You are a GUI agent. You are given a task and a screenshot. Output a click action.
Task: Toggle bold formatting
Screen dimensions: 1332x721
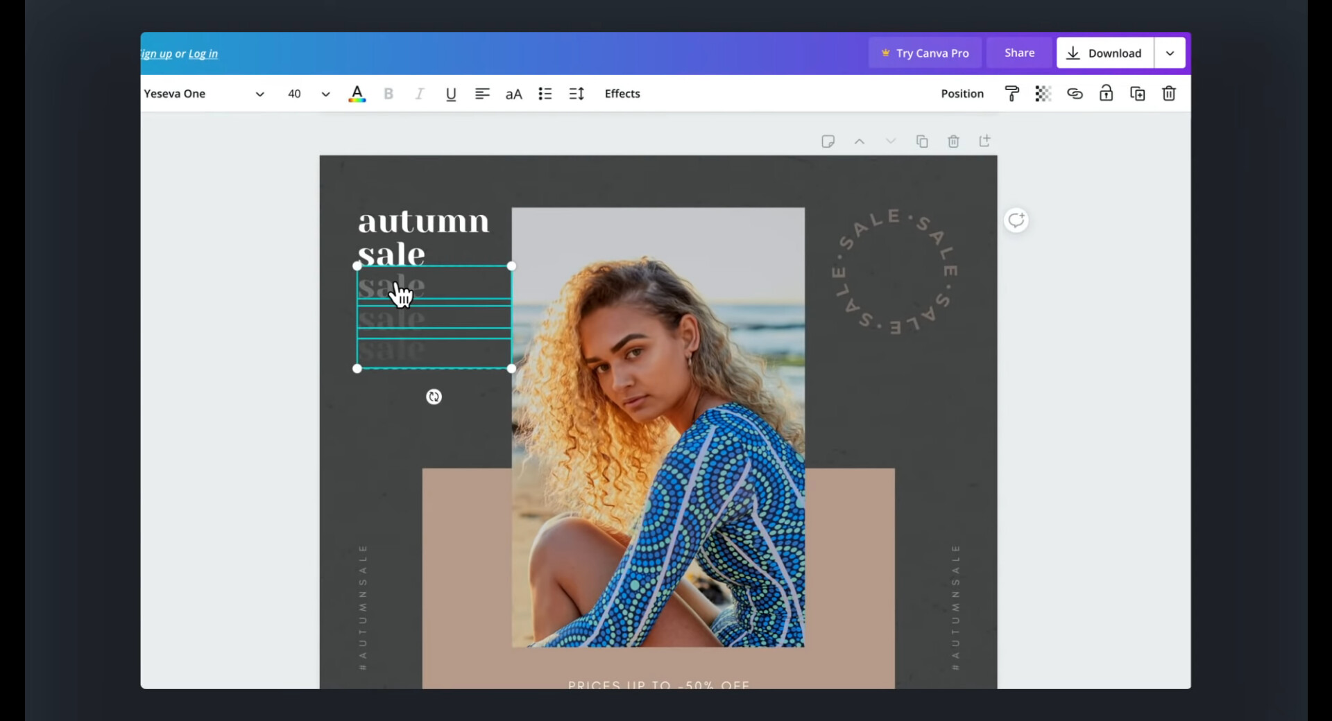click(388, 94)
